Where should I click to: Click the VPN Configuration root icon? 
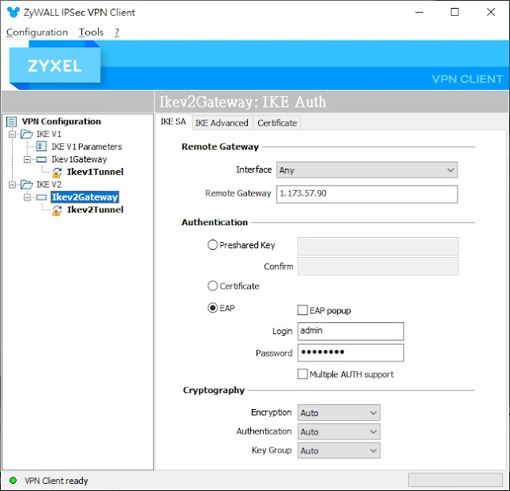(x=11, y=122)
